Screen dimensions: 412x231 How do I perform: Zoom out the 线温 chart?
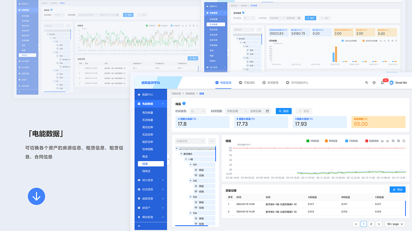click(393, 141)
